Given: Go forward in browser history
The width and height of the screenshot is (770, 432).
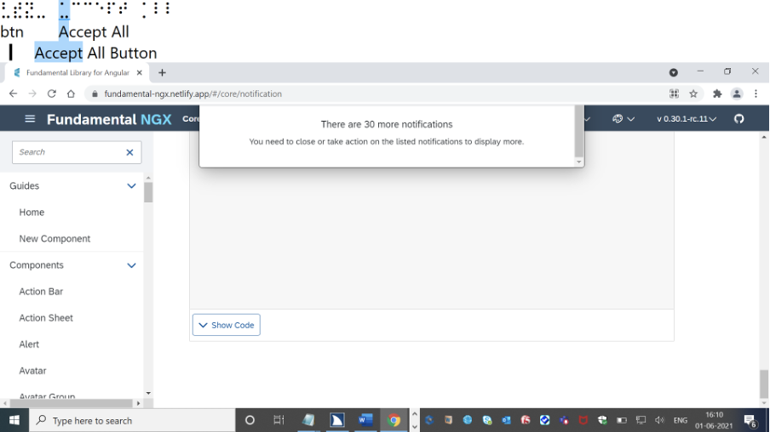Looking at the screenshot, I should tap(32, 94).
